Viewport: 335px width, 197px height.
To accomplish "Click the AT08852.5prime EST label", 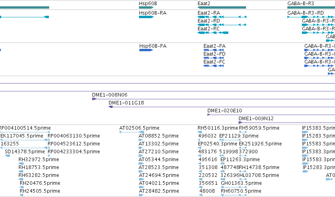I will coord(159,136).
